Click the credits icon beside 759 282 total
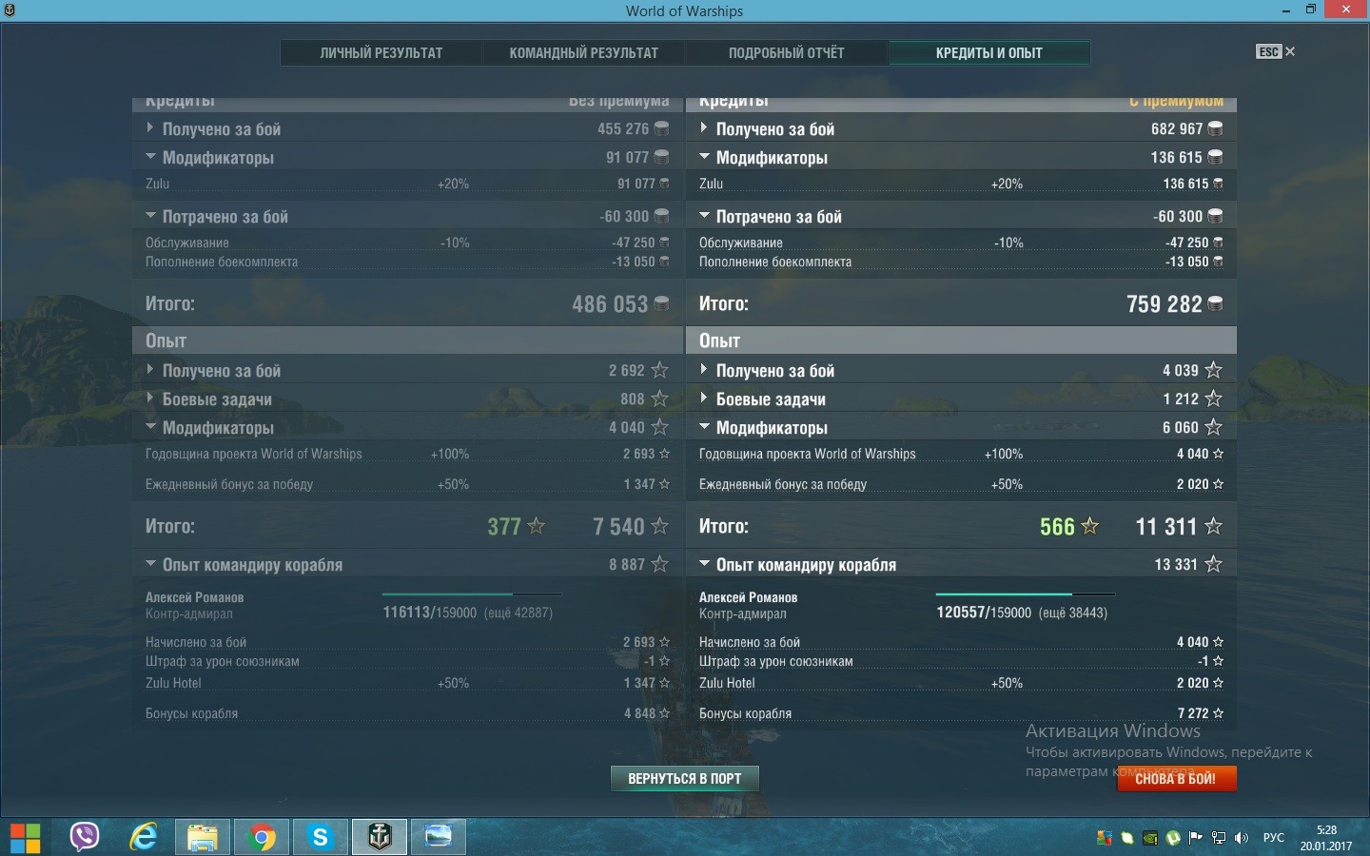 click(1215, 304)
